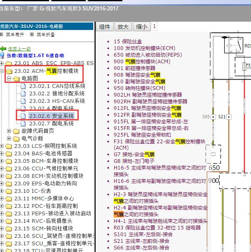The width and height of the screenshot is (251, 252).
Task: Click the 缩小 zoom out button
Action: (142, 27)
